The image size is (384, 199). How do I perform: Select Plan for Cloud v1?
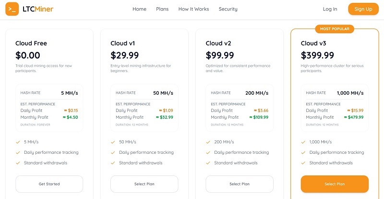tap(144, 184)
